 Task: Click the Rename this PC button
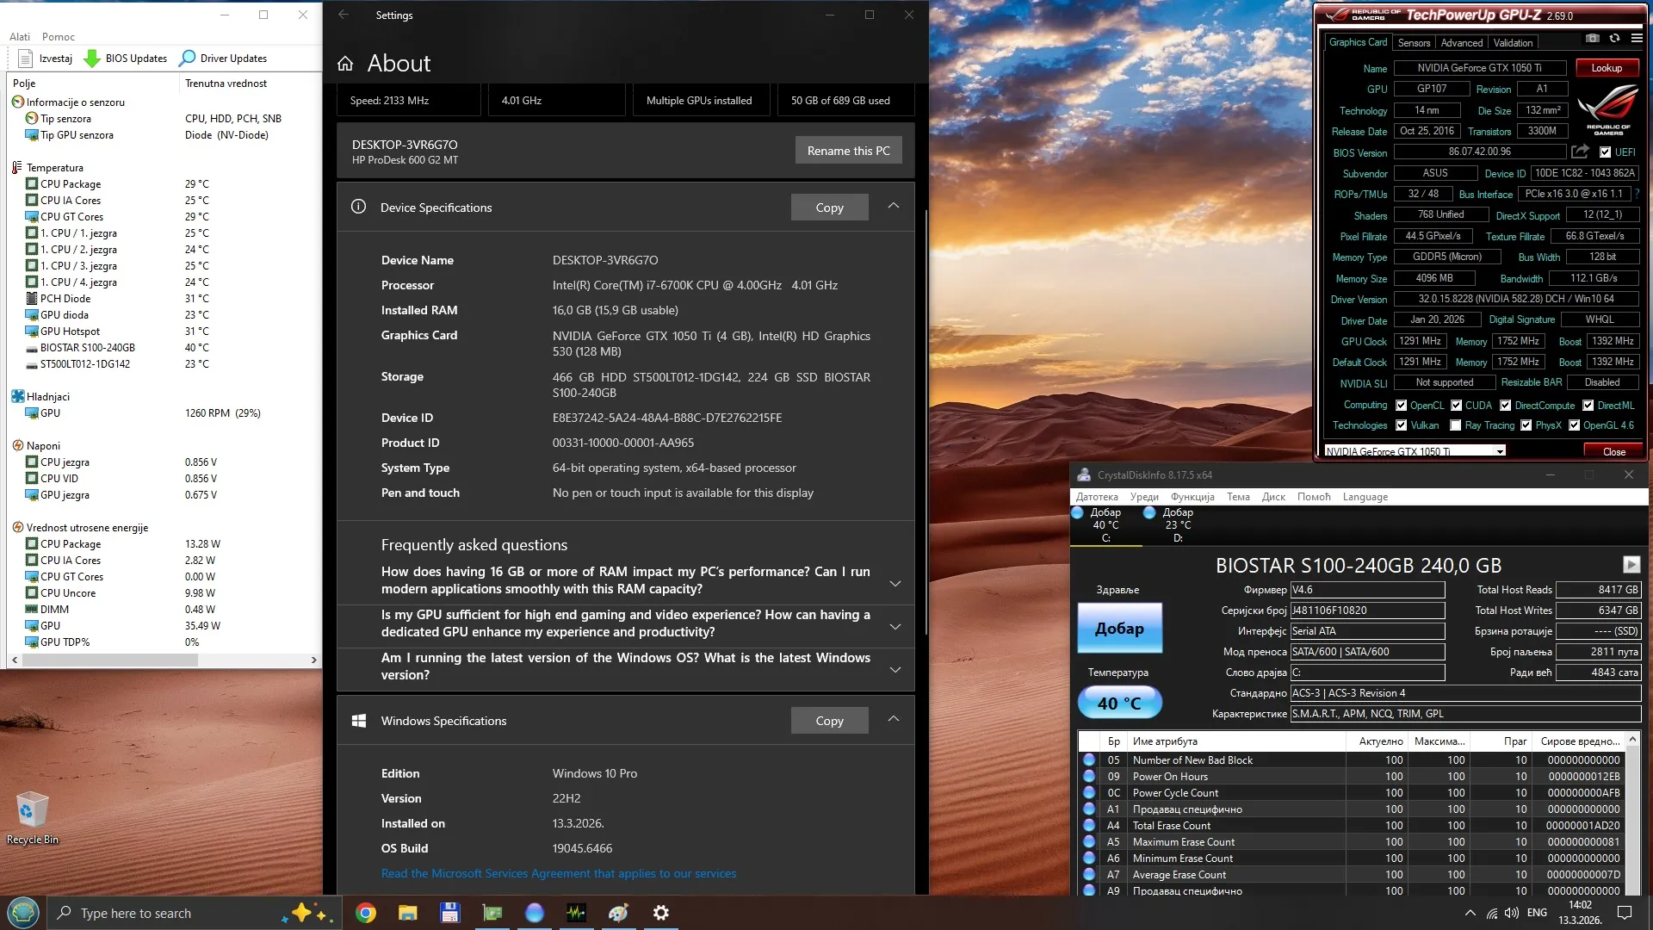848,151
